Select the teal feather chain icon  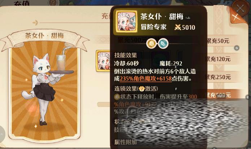pyautogui.click(x=163, y=43)
